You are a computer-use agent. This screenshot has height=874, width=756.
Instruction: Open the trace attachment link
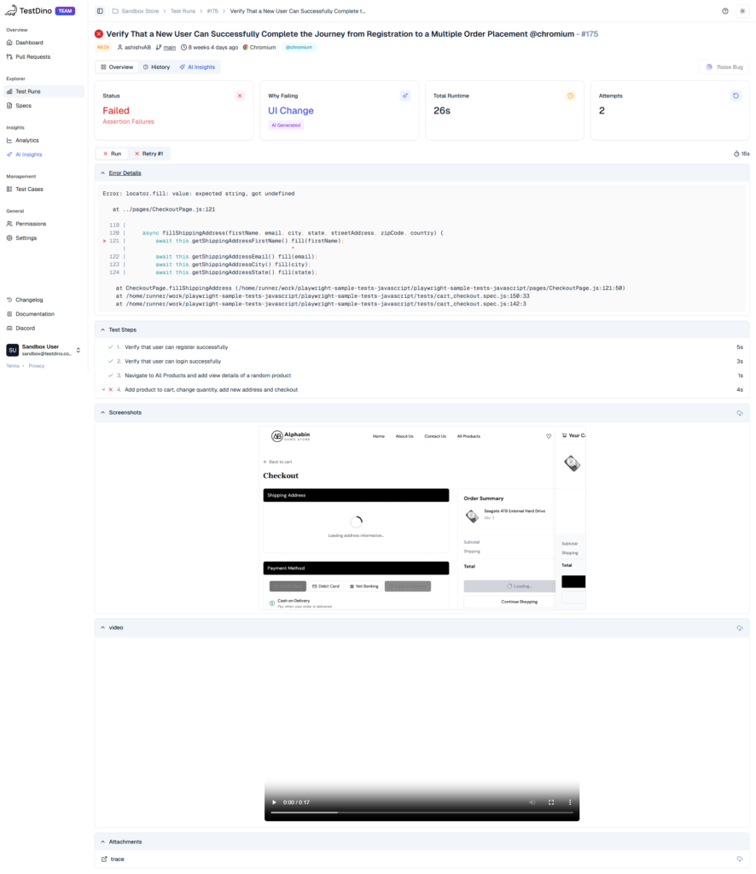117,859
